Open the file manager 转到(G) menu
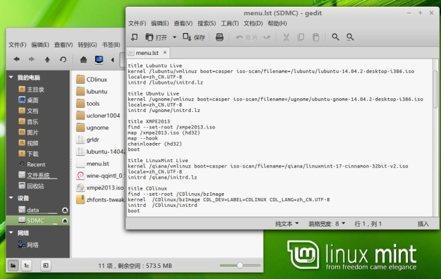Screen dimensions: 441x279 coord(88,45)
